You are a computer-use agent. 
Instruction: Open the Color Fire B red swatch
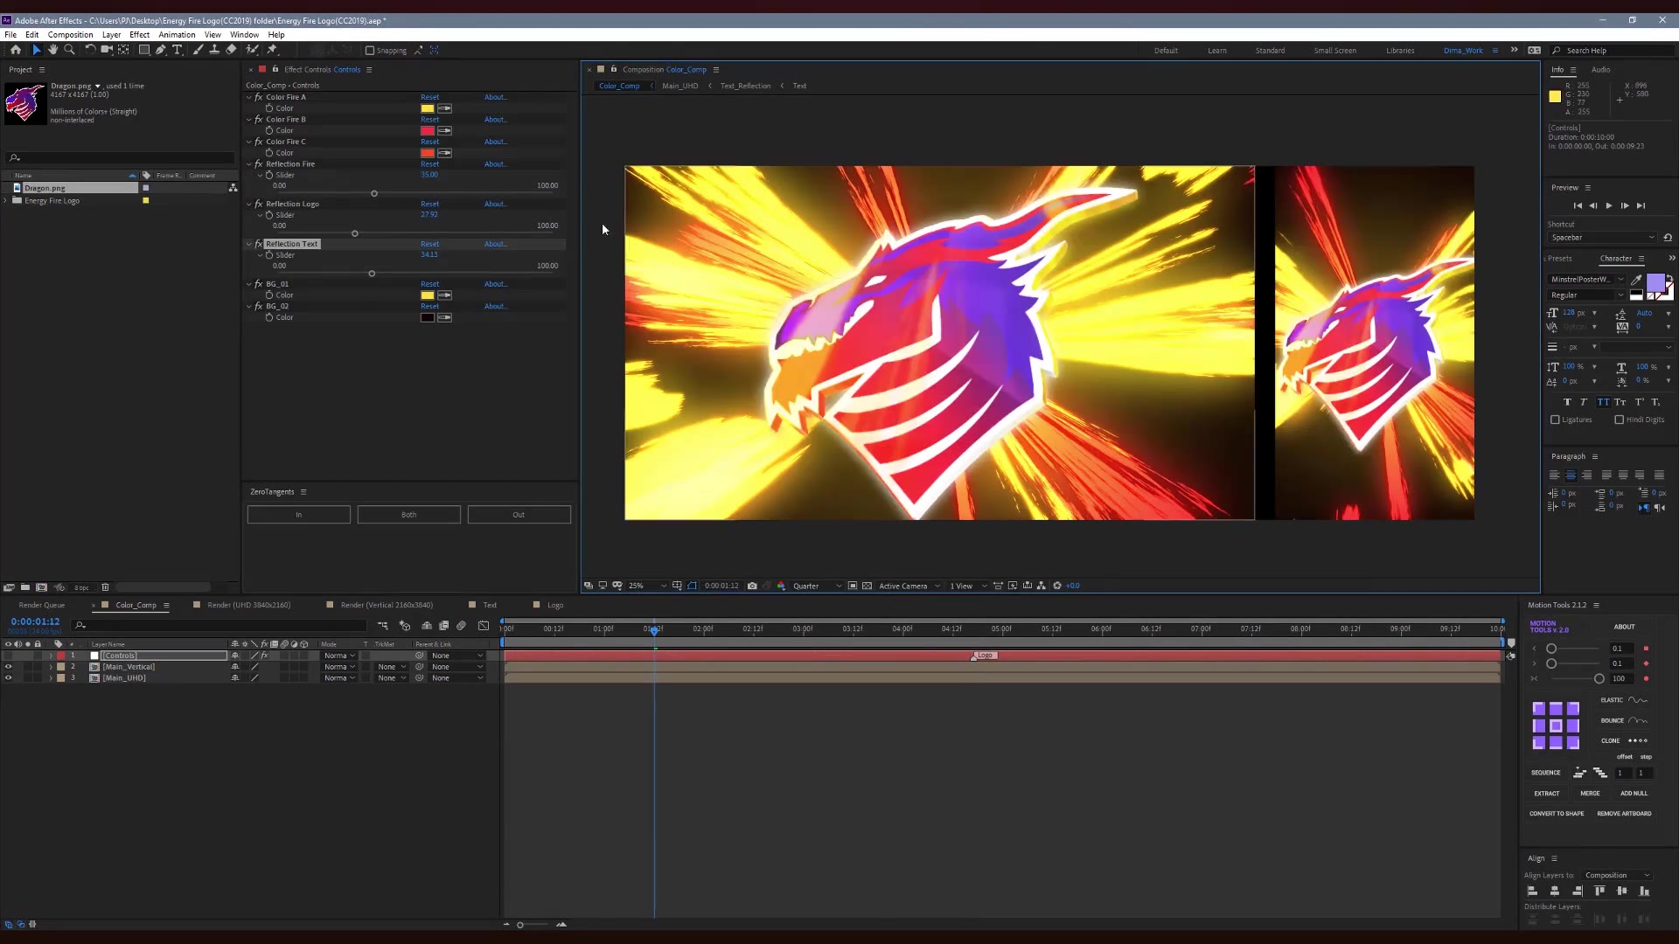[428, 130]
